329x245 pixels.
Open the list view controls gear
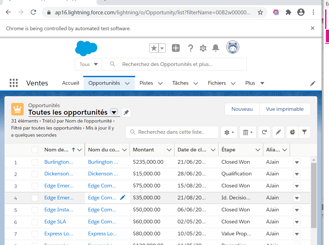[229, 132]
